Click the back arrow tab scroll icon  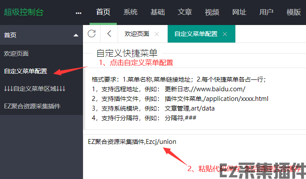109,34
